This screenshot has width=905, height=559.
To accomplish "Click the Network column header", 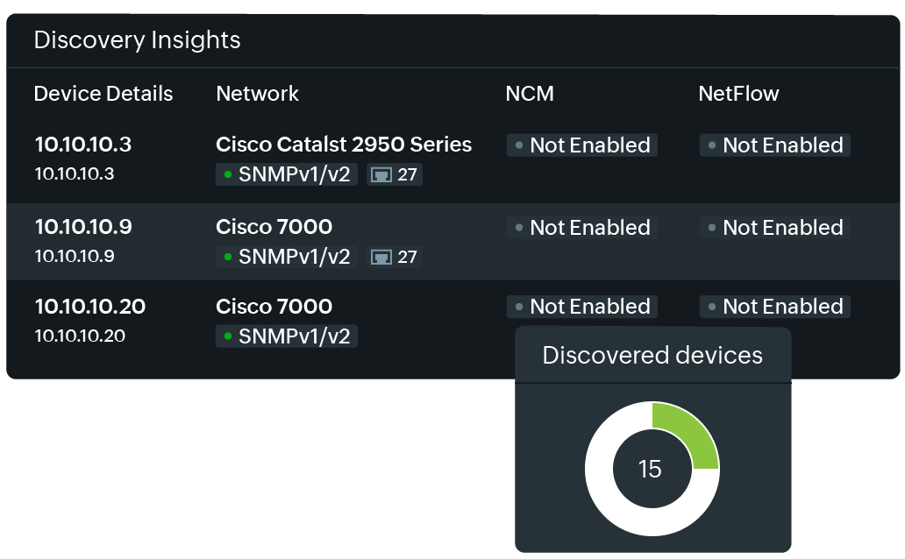I will coord(257,94).
